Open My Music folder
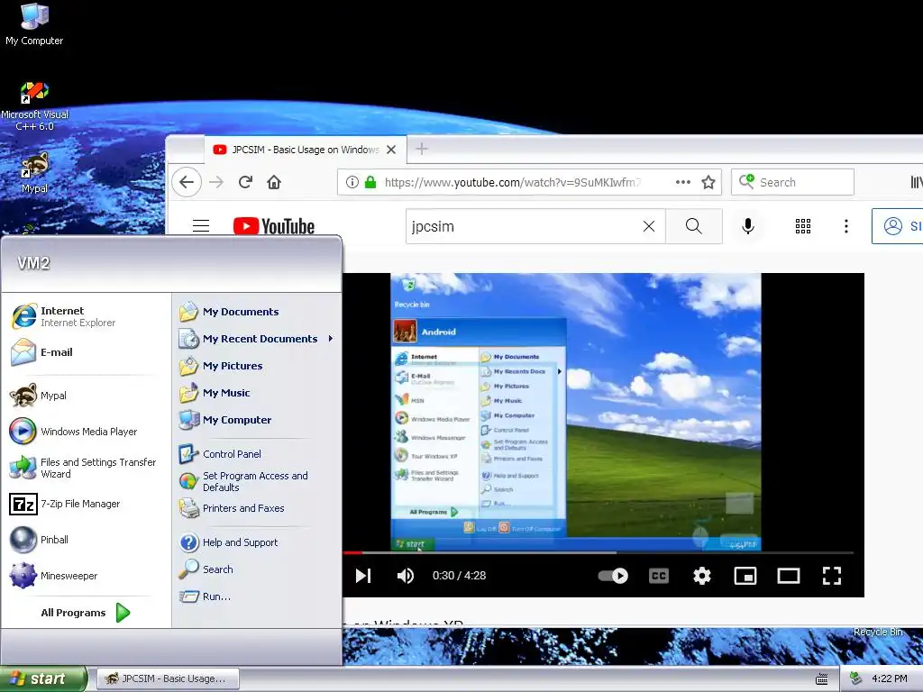This screenshot has height=692, width=923. [x=215, y=393]
